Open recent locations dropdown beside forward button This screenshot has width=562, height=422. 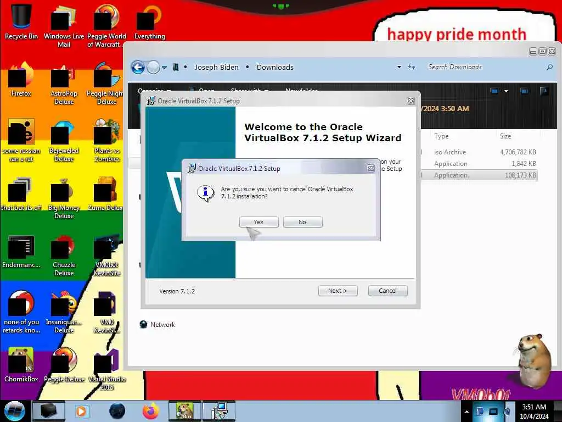tap(164, 67)
